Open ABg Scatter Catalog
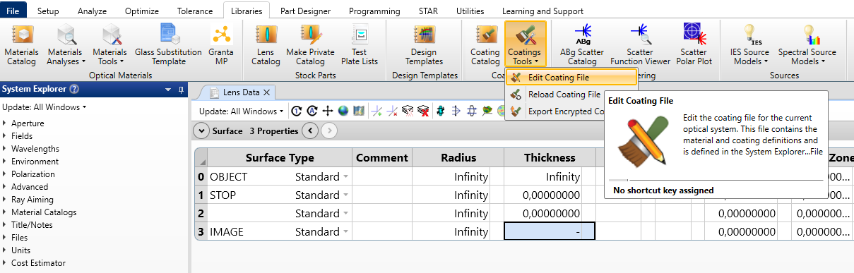This screenshot has width=854, height=273. [x=581, y=46]
